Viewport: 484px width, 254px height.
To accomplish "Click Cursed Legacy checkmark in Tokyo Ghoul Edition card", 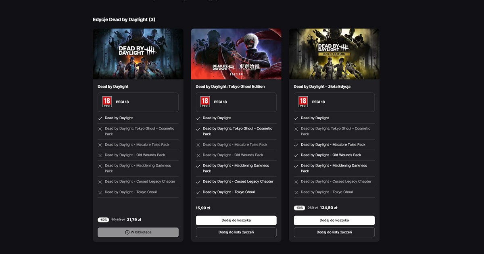I will pos(198,182).
